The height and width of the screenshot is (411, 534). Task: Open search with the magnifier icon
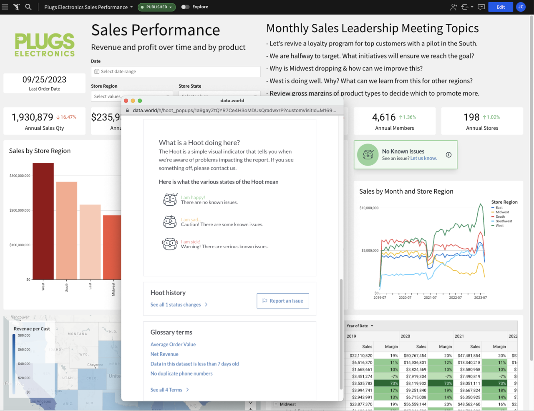[28, 7]
